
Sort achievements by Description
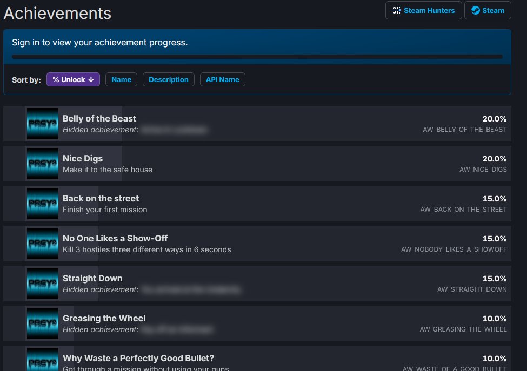(169, 79)
